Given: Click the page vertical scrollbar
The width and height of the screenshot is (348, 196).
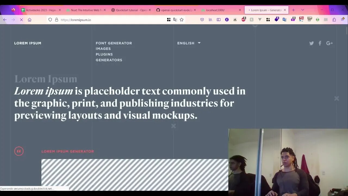Looking at the screenshot, I should point(347,30).
